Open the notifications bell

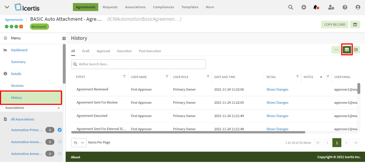coord(316,7)
